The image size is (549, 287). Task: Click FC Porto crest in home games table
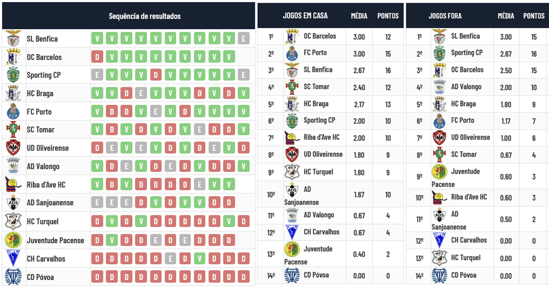coord(292,53)
